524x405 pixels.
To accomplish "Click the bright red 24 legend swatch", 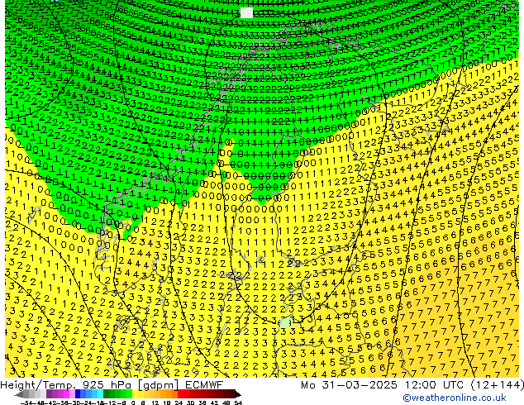I will click(x=180, y=393).
